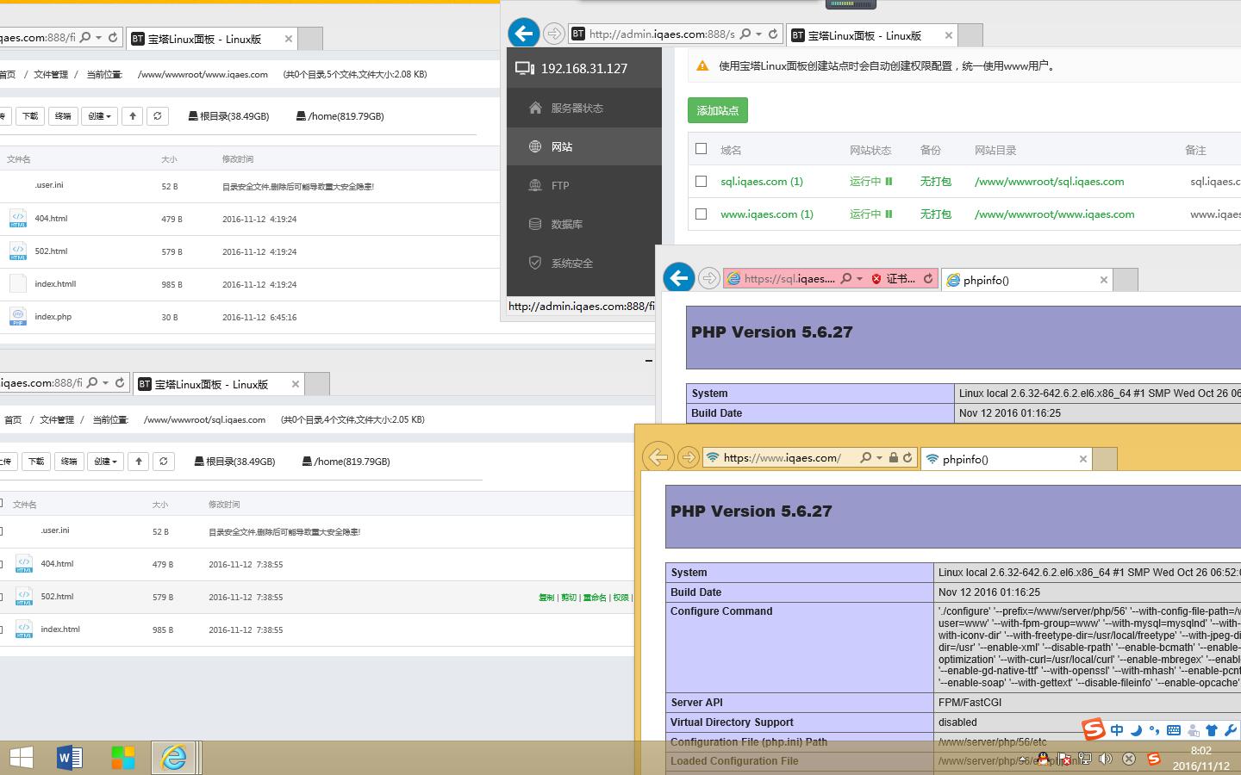
Task: Jump to 根目录(38.49GB) in sql.iqaes.com file manager
Action: [x=234, y=462]
